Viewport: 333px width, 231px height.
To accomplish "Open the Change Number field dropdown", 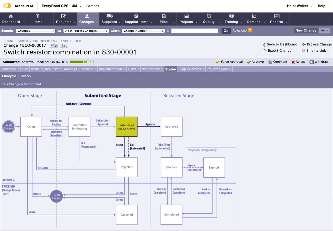I will 143,31.
